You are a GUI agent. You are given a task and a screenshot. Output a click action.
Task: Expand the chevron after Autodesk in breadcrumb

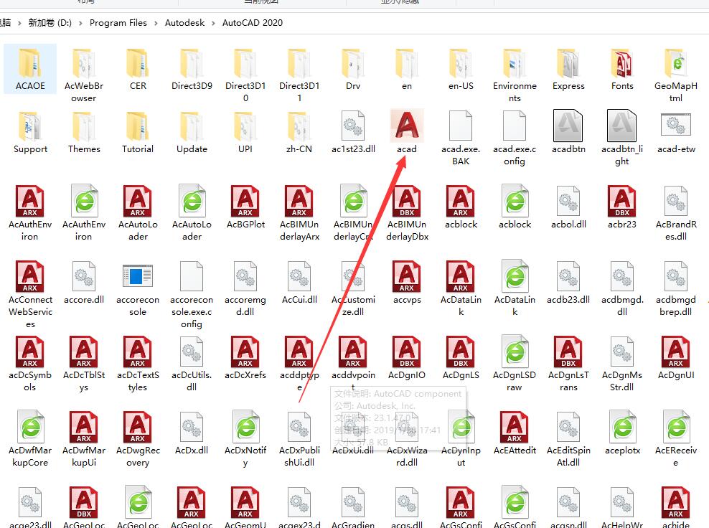(x=213, y=23)
